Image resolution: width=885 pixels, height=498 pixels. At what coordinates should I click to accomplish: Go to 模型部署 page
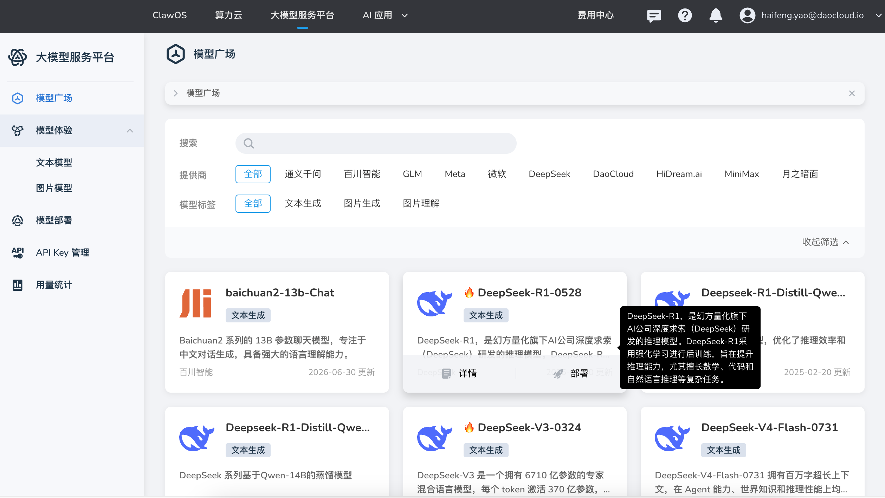(72, 220)
